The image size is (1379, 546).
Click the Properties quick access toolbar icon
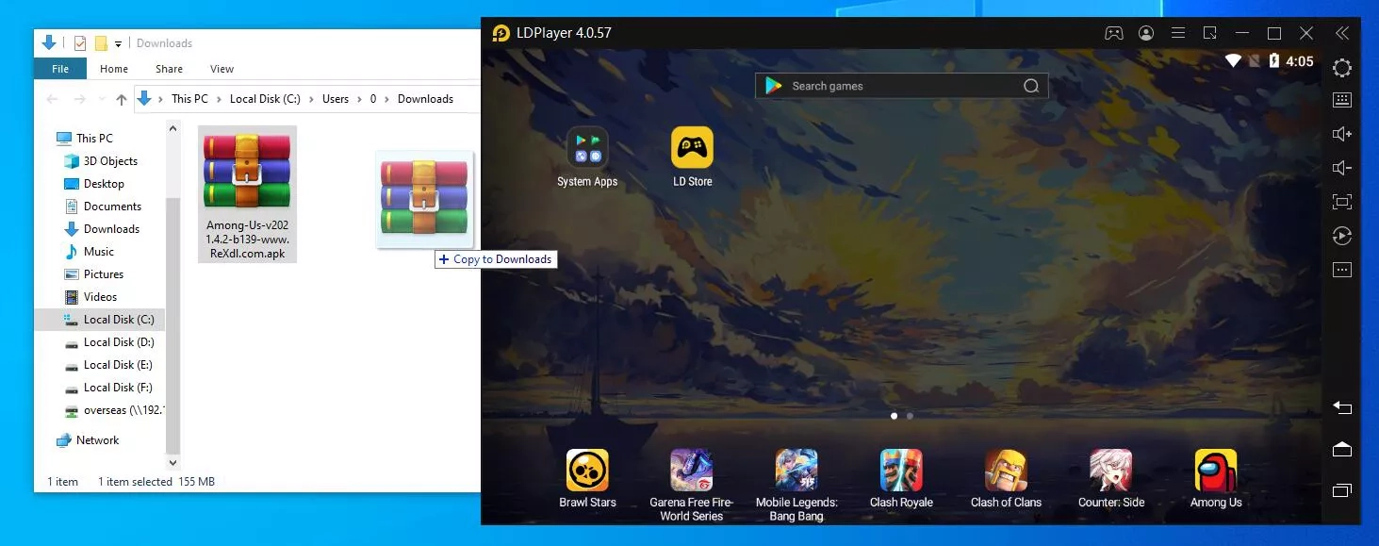coord(80,43)
